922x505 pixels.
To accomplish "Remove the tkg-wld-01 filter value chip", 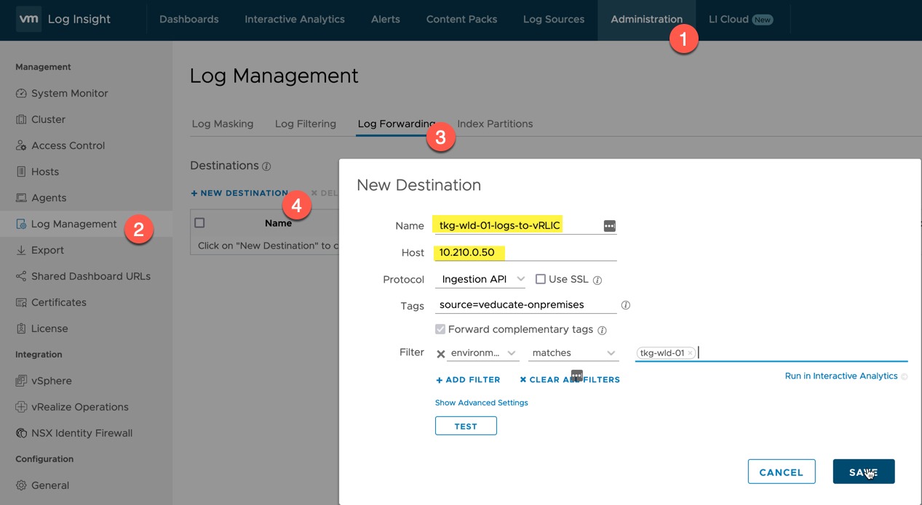I will [690, 353].
